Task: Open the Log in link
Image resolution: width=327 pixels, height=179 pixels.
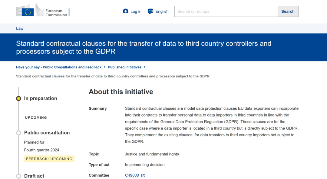Action: pyautogui.click(x=136, y=12)
